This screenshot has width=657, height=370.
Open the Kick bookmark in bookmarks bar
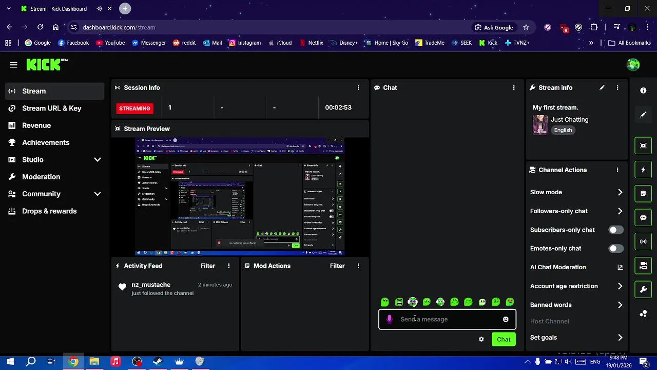pos(488,43)
